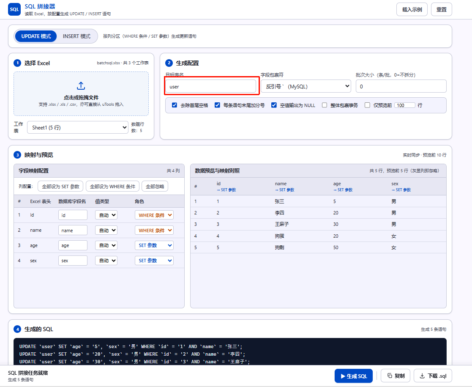Click step 1 circle badge beside 选择 Excel
The height and width of the screenshot is (387, 472).
click(17, 63)
